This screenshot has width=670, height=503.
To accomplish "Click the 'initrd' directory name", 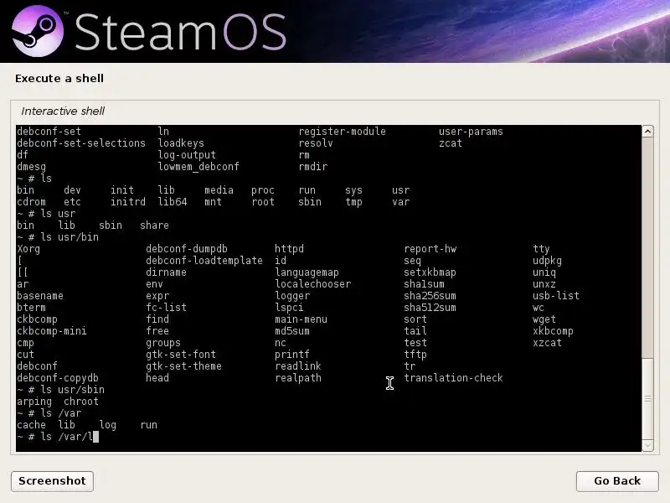I will 128,202.
